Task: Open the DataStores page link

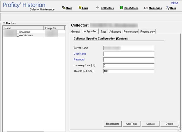Action: click(131, 8)
